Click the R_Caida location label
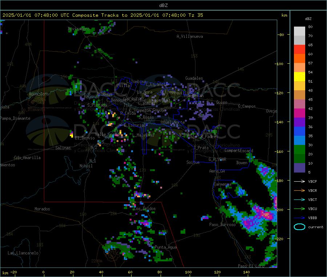The height and width of the screenshot is (277, 327). tap(128, 113)
